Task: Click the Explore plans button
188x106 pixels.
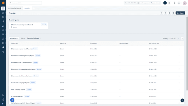Action: 144,3
